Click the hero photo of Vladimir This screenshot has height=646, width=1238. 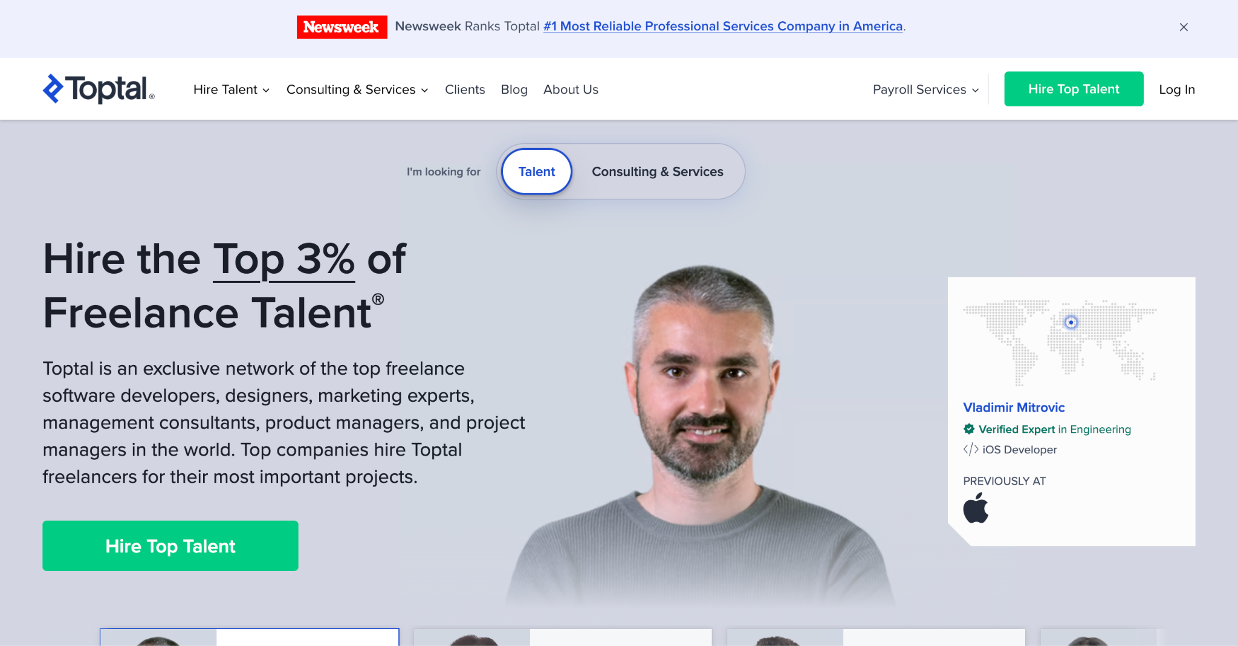(701, 435)
